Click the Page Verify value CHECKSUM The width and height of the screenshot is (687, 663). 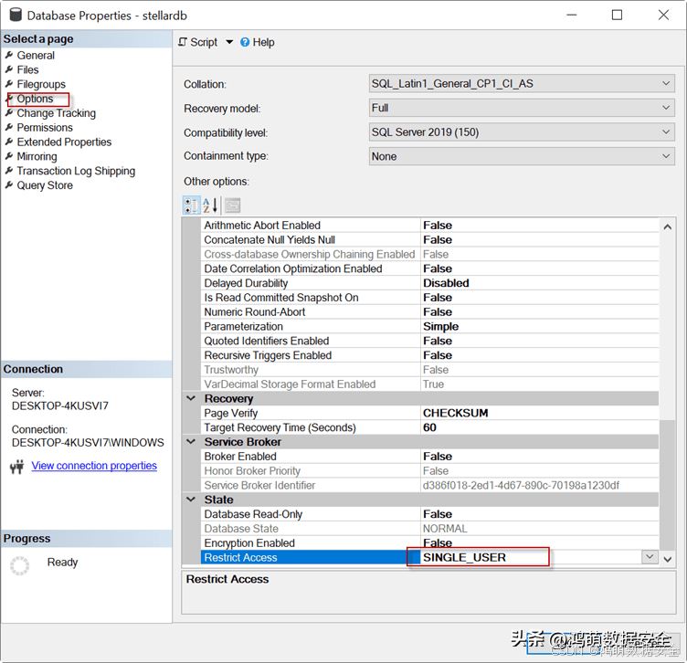pos(455,413)
